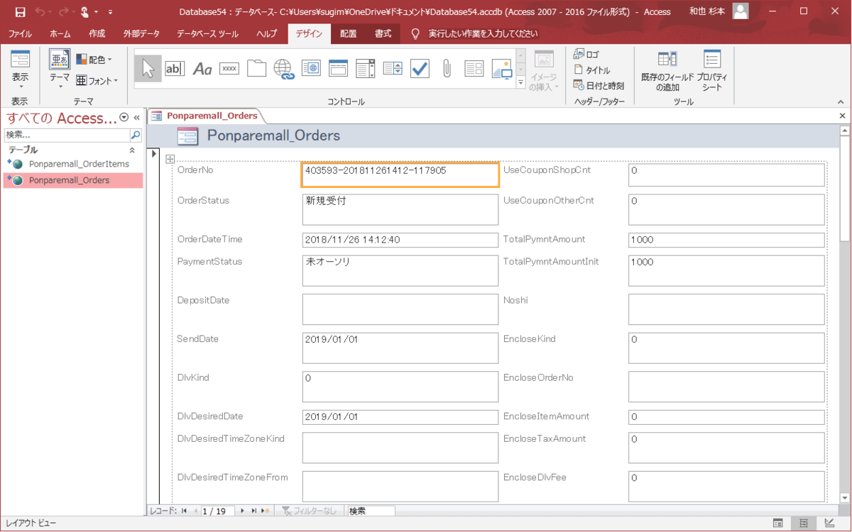Choose the Hyperlink control icon
Screen dimensions: 852x532
(284, 68)
